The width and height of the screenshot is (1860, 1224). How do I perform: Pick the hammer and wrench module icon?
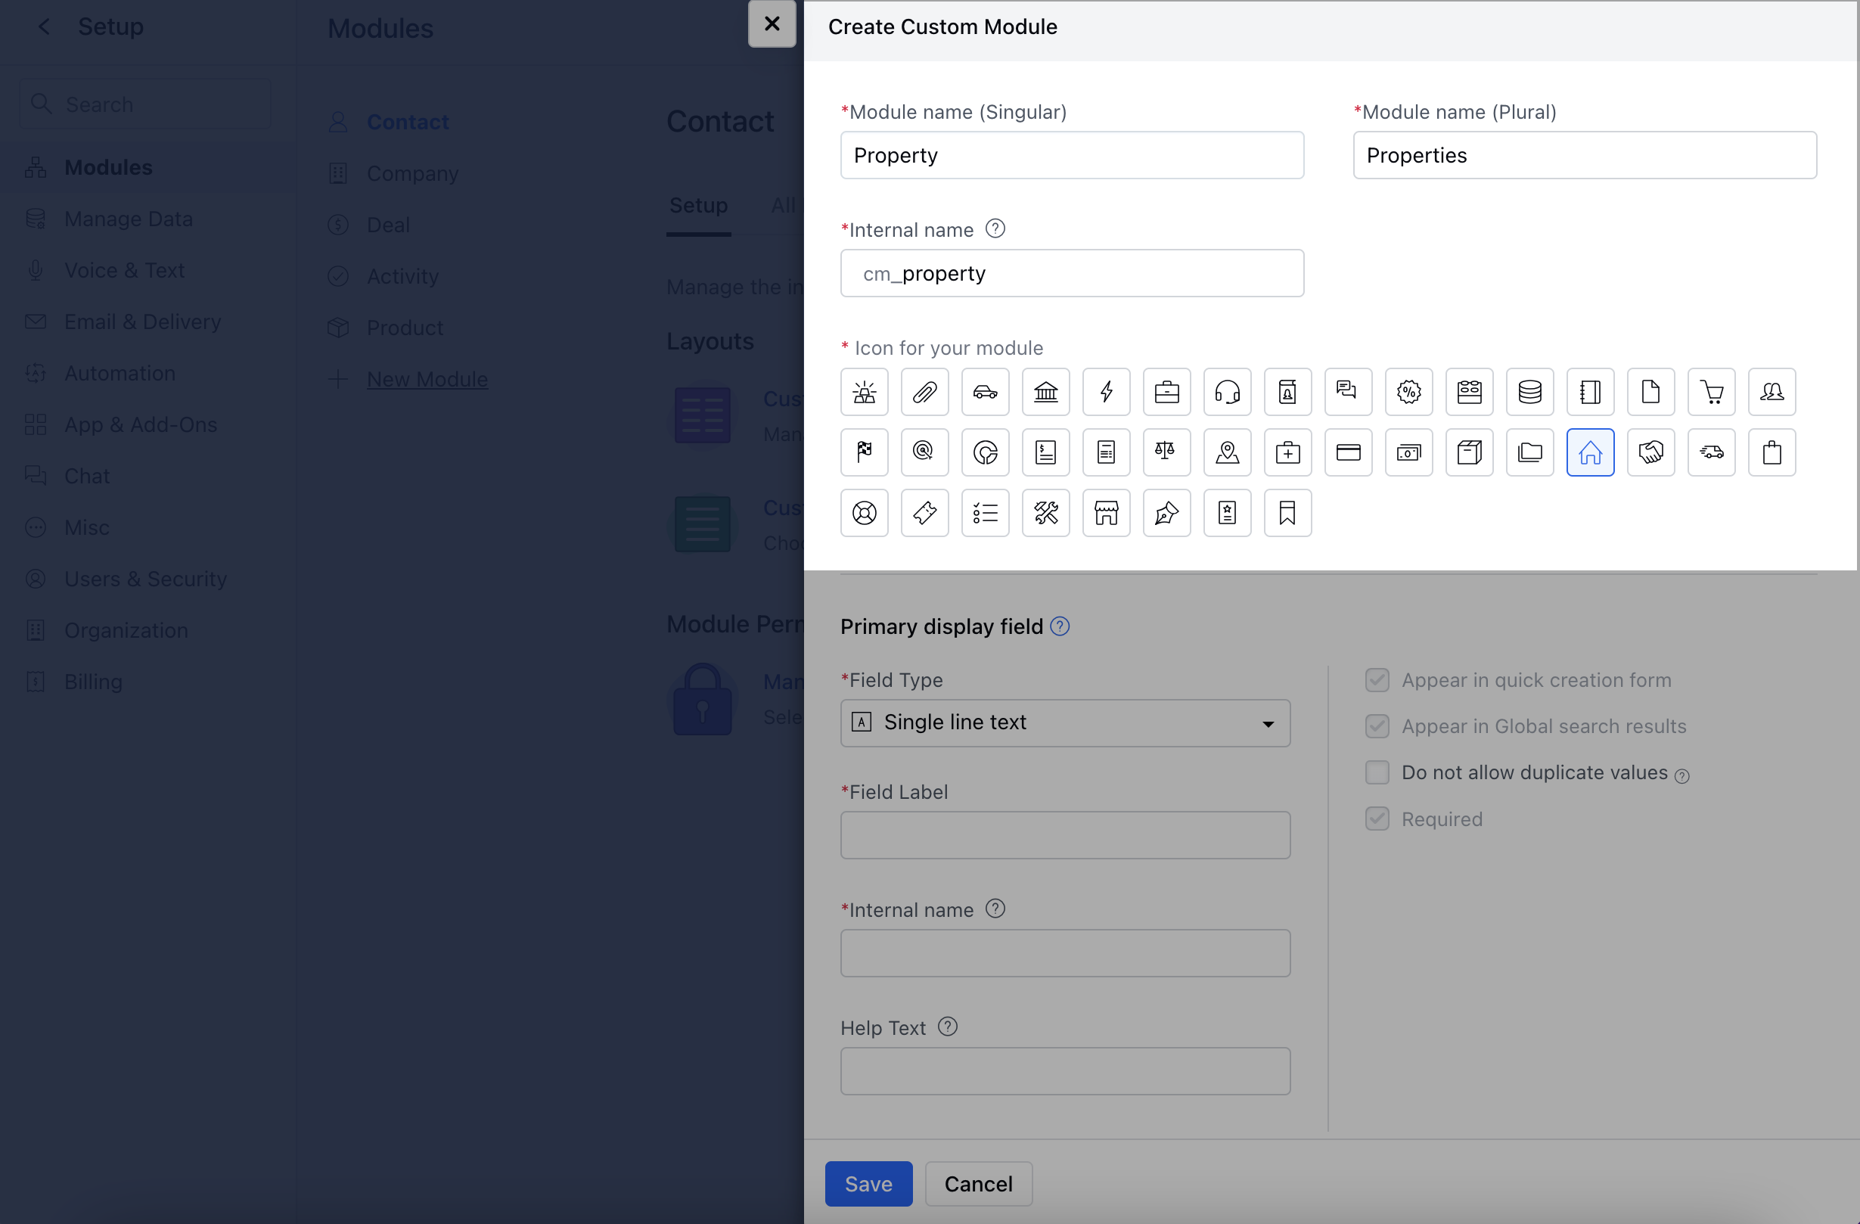pos(1045,513)
